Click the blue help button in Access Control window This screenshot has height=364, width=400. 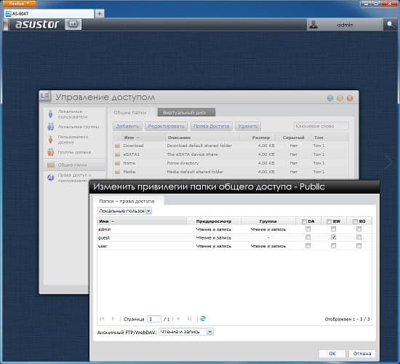tap(330, 98)
